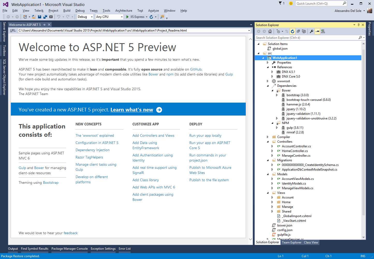This screenshot has height=259, width=374.
Task: Click the Collapse All icon in Solution Explorer
Action: (x=298, y=31)
